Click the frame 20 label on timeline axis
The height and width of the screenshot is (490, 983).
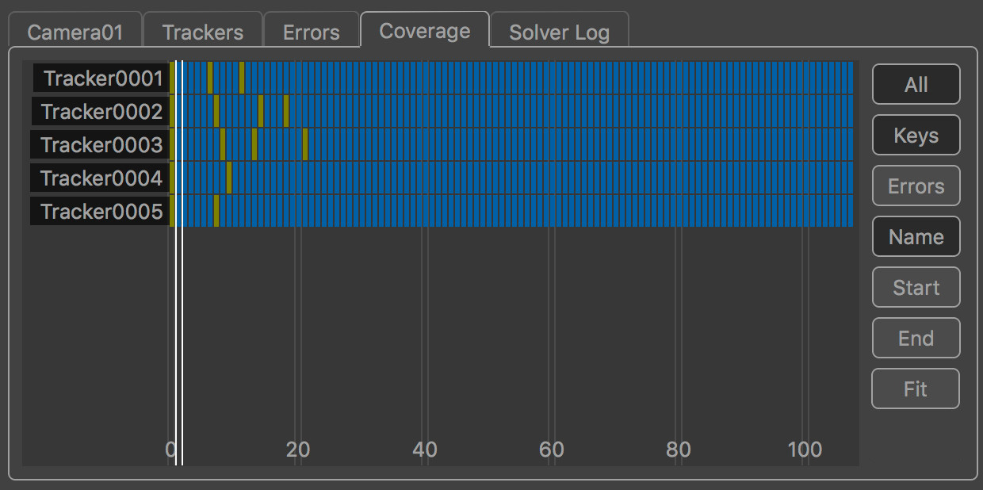[298, 450]
